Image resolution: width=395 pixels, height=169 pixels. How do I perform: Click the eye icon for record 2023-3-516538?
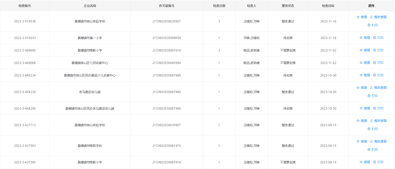coord(358,17)
